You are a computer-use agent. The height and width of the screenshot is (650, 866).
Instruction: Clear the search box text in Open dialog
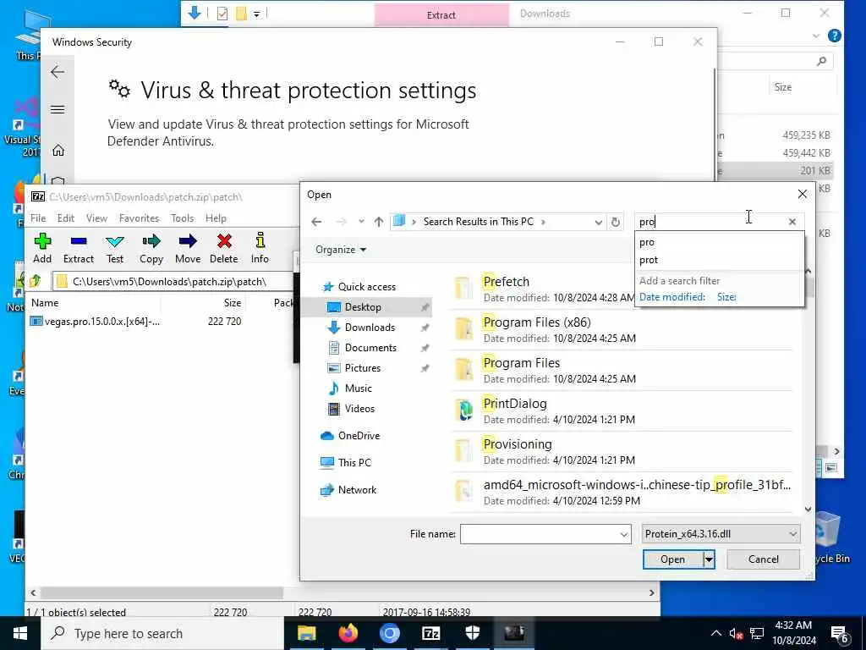click(792, 222)
